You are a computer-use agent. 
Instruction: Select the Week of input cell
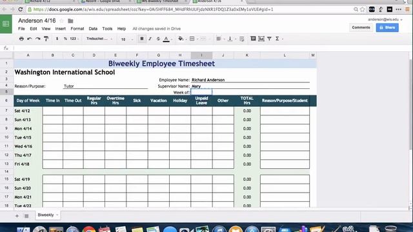[x=201, y=92]
